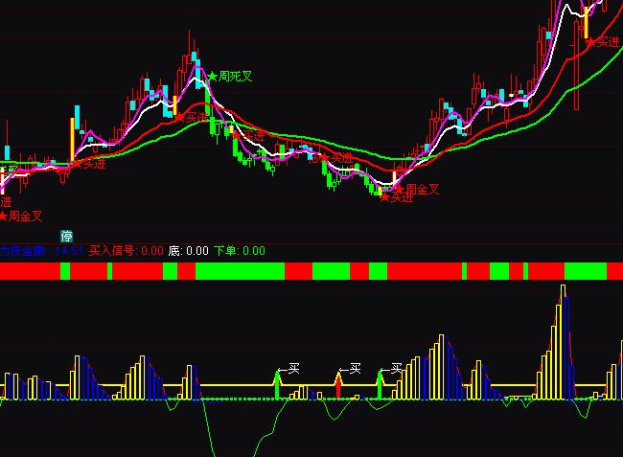Viewport: 623px width, 457px height.
Task: Select the 买进 marker at the top-right corner
Action: [x=601, y=42]
